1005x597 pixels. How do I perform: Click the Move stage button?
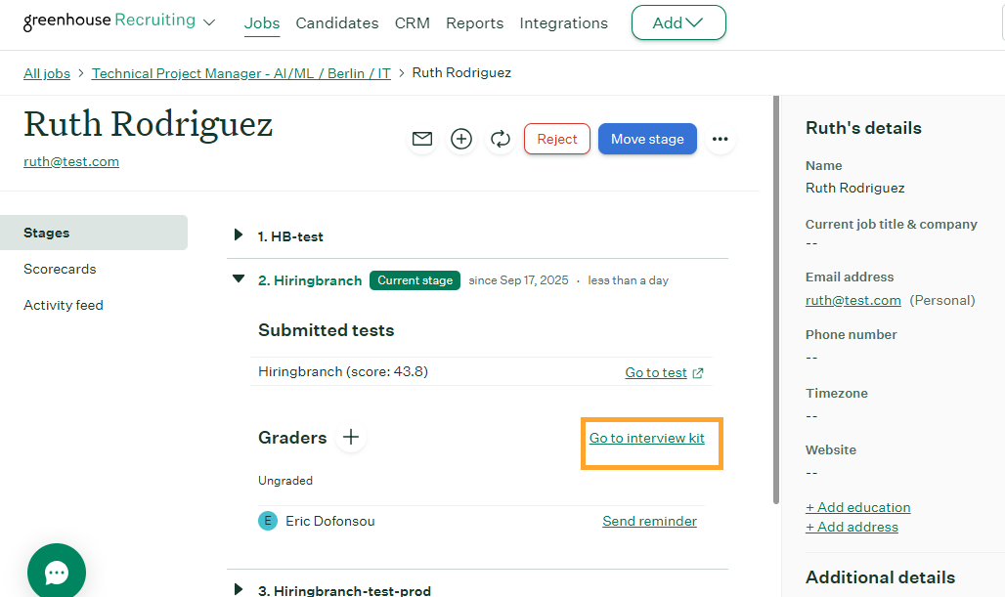[647, 139]
